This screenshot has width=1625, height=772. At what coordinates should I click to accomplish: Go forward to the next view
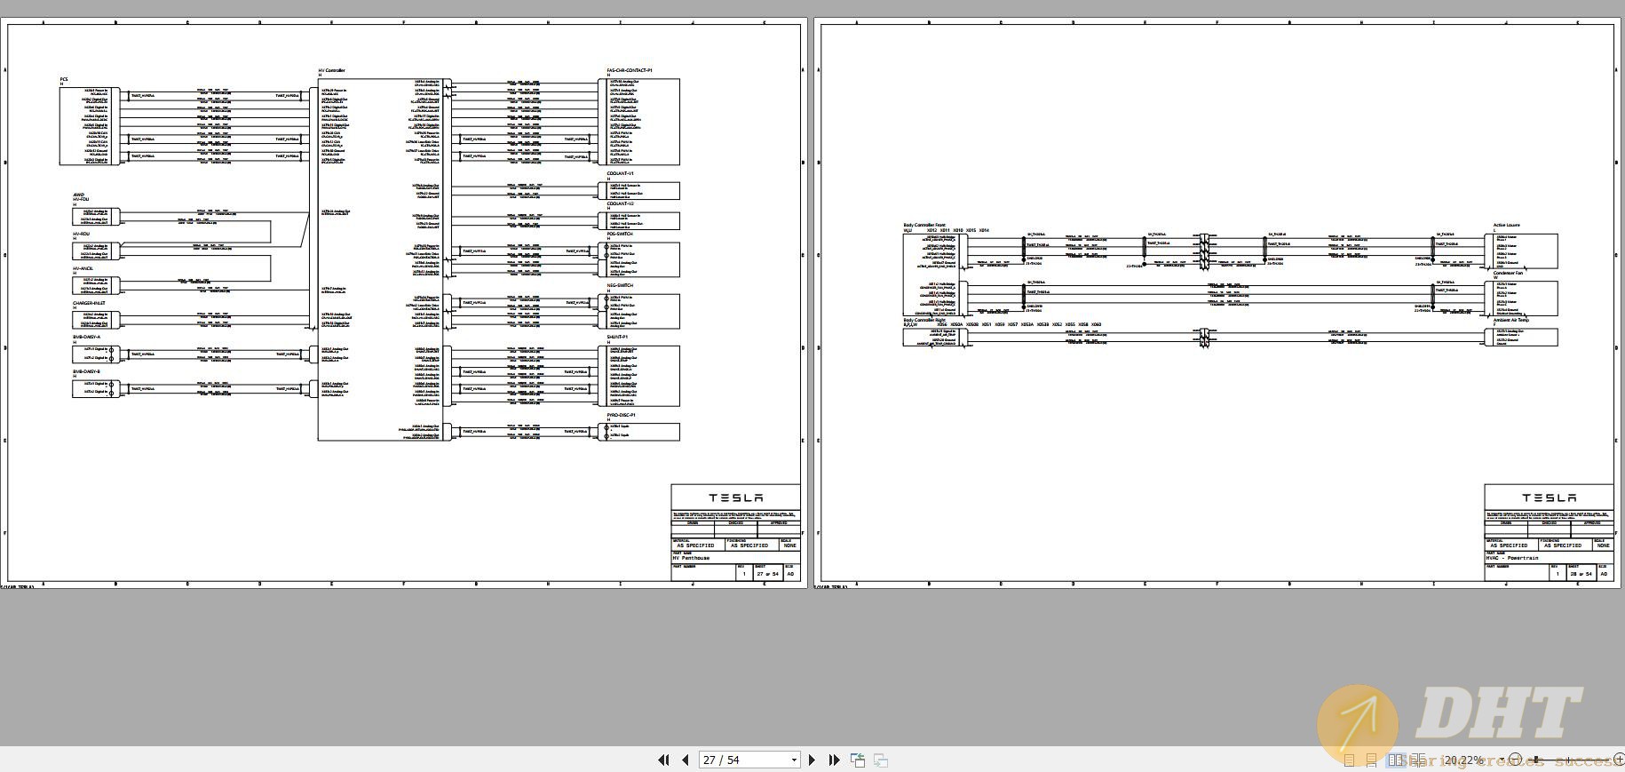(881, 760)
